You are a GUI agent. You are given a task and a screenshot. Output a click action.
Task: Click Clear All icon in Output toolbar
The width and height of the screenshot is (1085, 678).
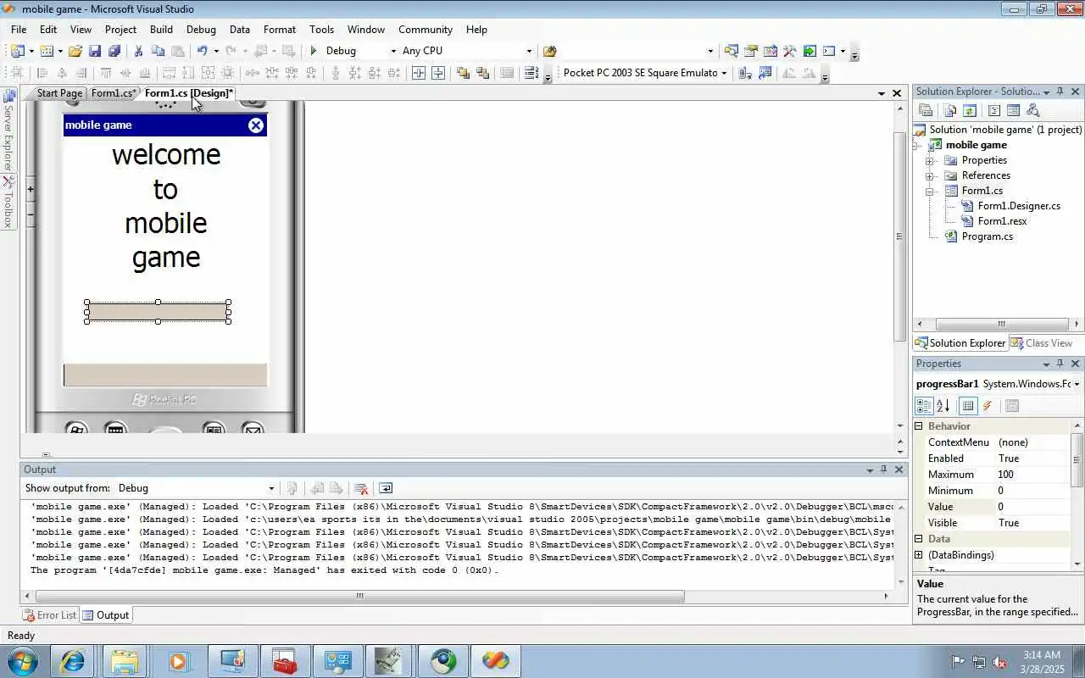361,488
